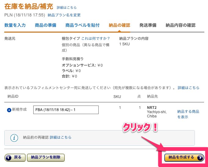Expand 納品する商品を表示 link
208x167 pixels.
(188, 114)
